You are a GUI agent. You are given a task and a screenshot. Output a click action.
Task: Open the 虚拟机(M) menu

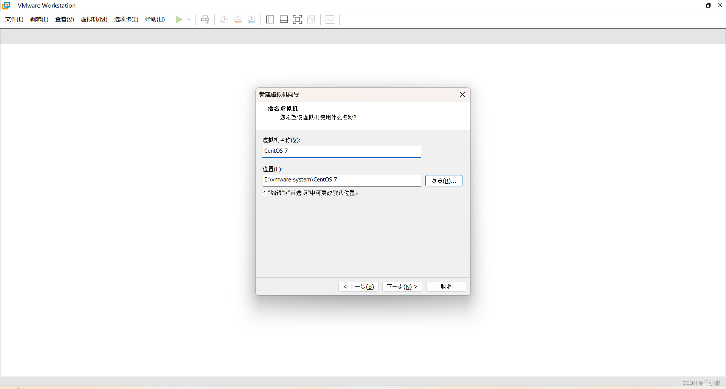click(x=94, y=19)
